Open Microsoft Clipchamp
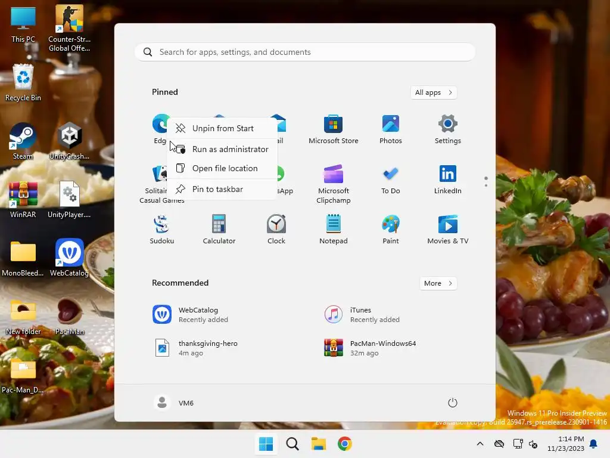This screenshot has height=458, width=610. click(x=333, y=184)
